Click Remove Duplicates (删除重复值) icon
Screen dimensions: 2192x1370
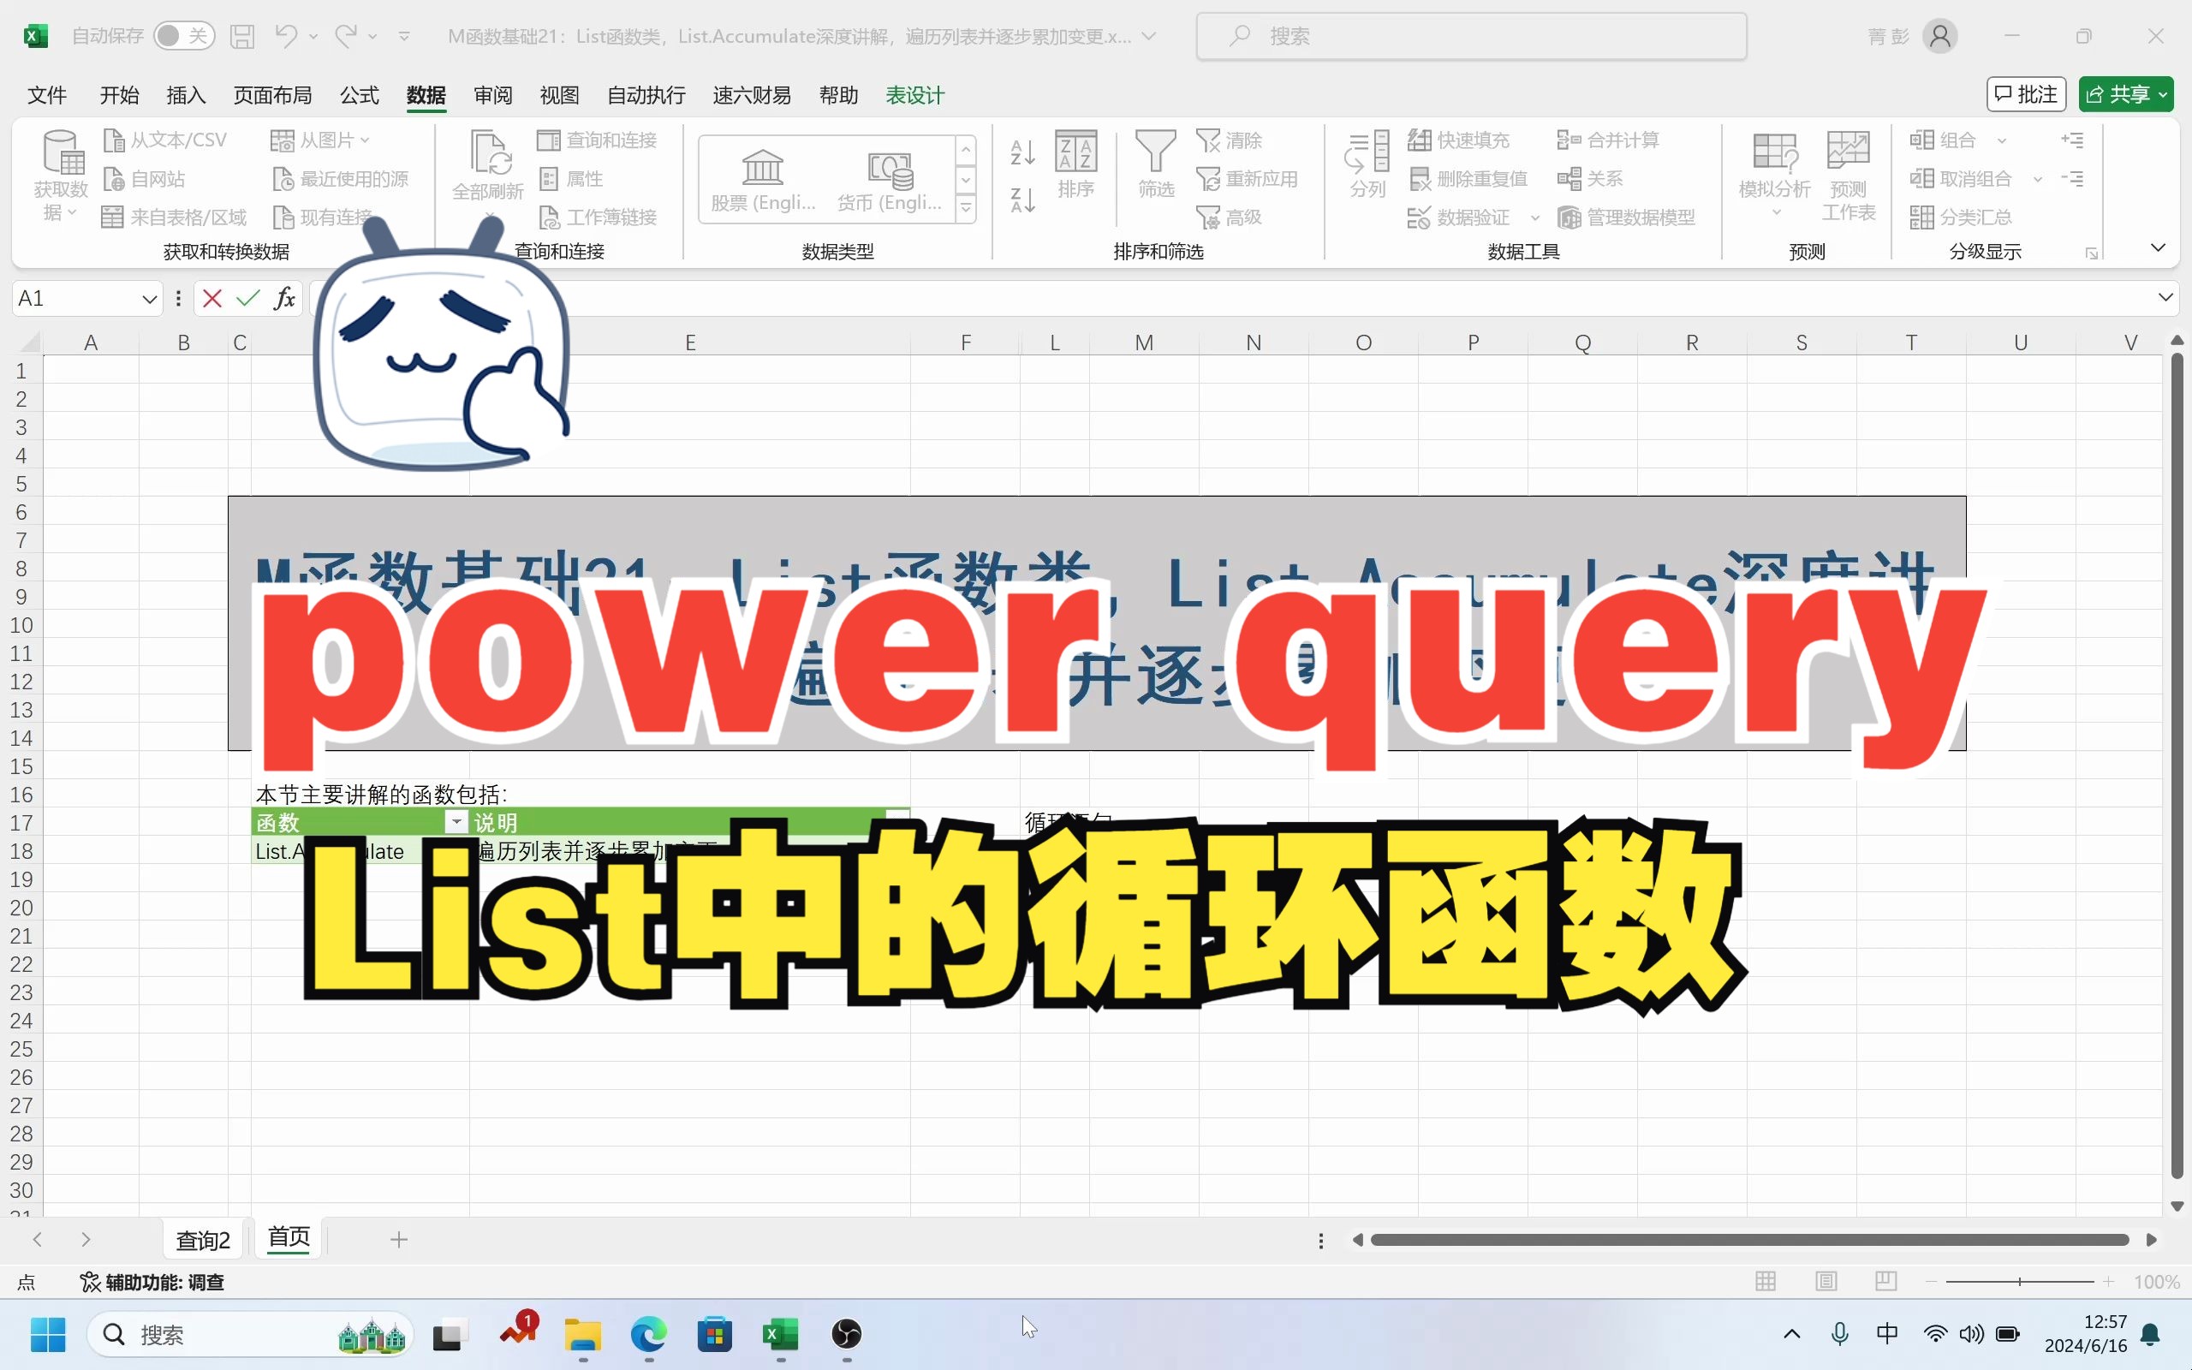(1420, 178)
